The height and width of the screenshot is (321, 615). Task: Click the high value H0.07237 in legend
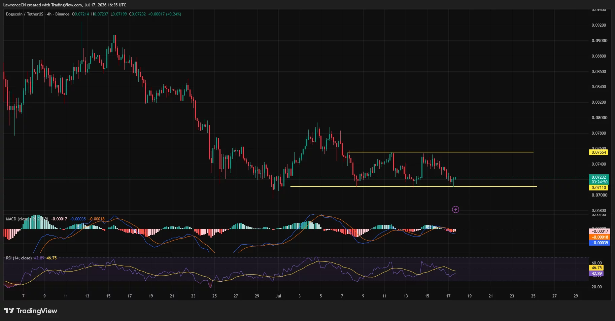pyautogui.click(x=100, y=14)
